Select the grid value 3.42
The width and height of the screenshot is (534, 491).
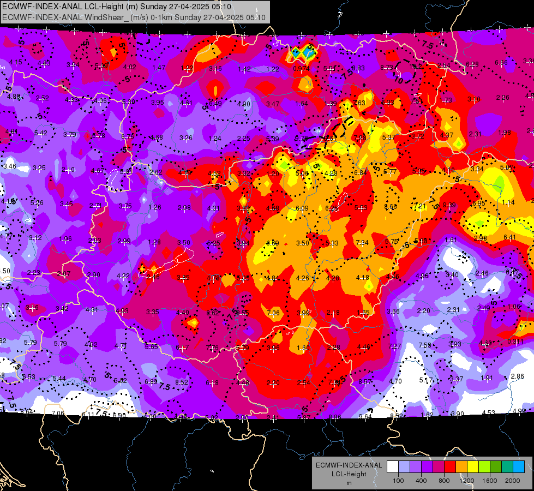[x=62, y=309]
